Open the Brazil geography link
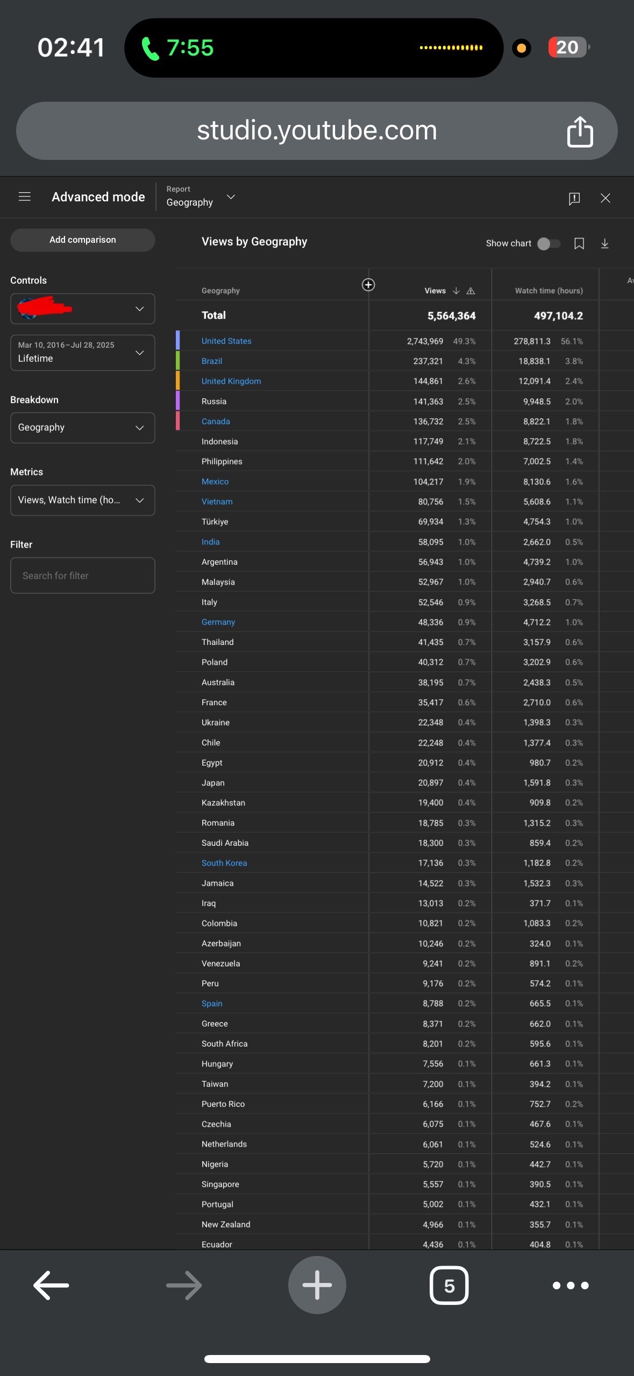634x1376 pixels. point(212,361)
